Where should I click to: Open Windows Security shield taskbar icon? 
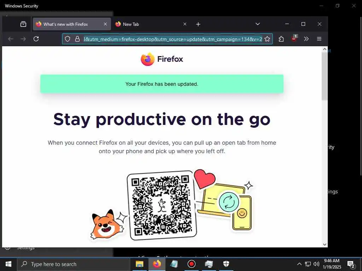pos(226,264)
